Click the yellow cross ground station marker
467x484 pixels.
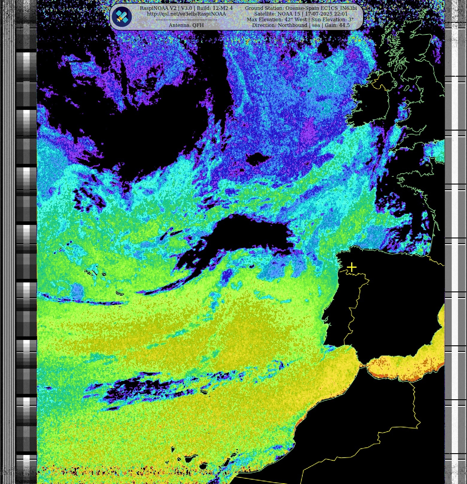tap(352, 267)
